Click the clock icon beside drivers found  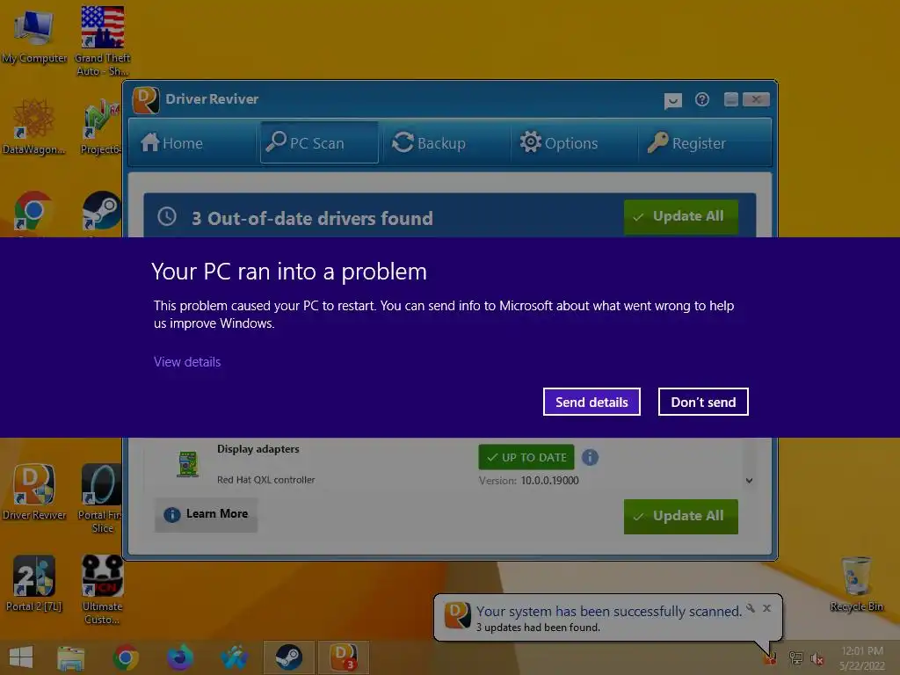167,216
